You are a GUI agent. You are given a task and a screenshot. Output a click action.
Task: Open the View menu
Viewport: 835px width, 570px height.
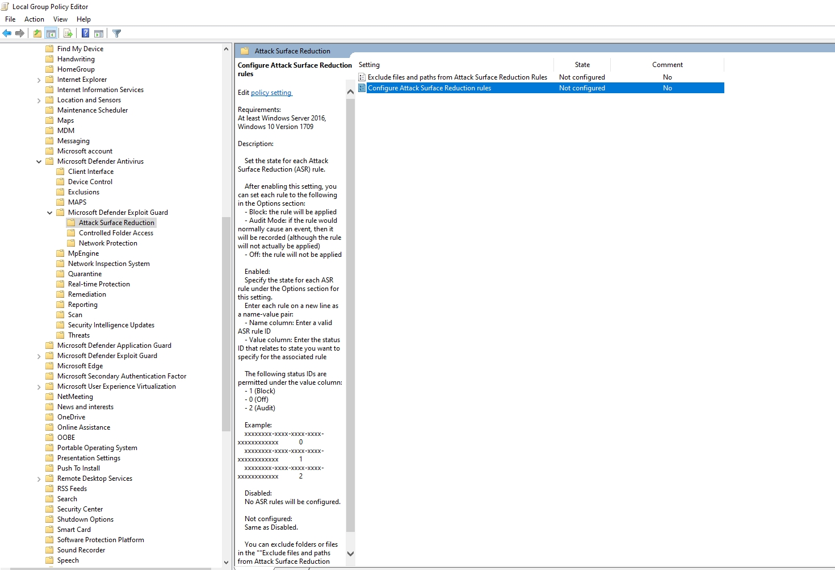pos(60,19)
